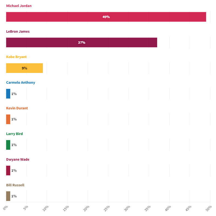Select the LeBron James name label
The width and height of the screenshot is (216, 216).
[18, 32]
